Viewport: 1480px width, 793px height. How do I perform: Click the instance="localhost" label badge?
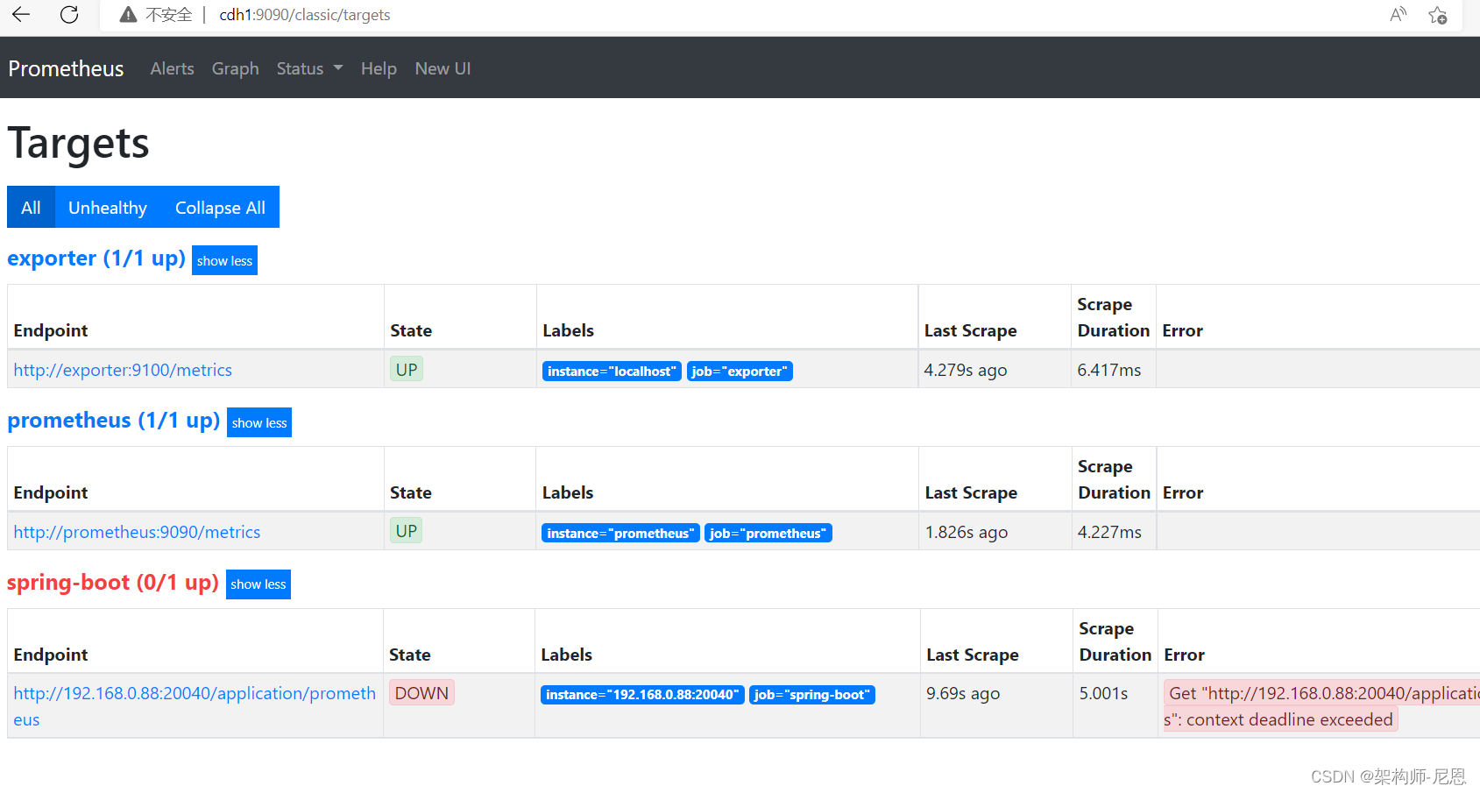tap(612, 372)
